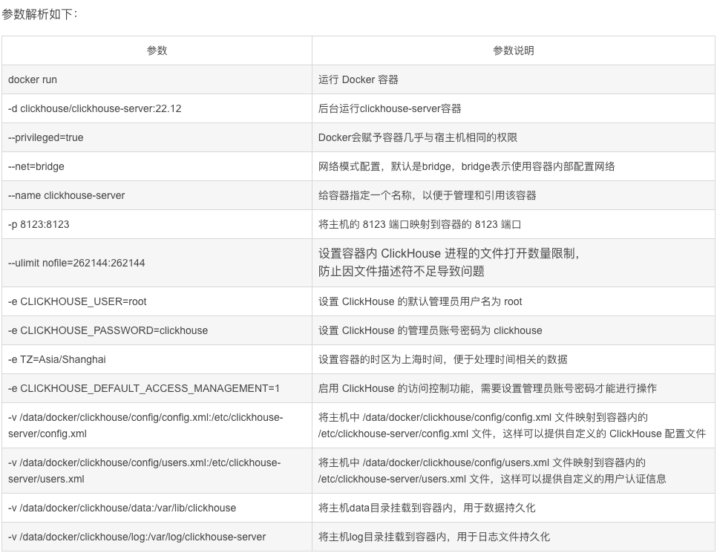Image resolution: width=717 pixels, height=553 pixels.
Task: Click the 默认管理员用户名为 root description
Action: tap(514, 301)
